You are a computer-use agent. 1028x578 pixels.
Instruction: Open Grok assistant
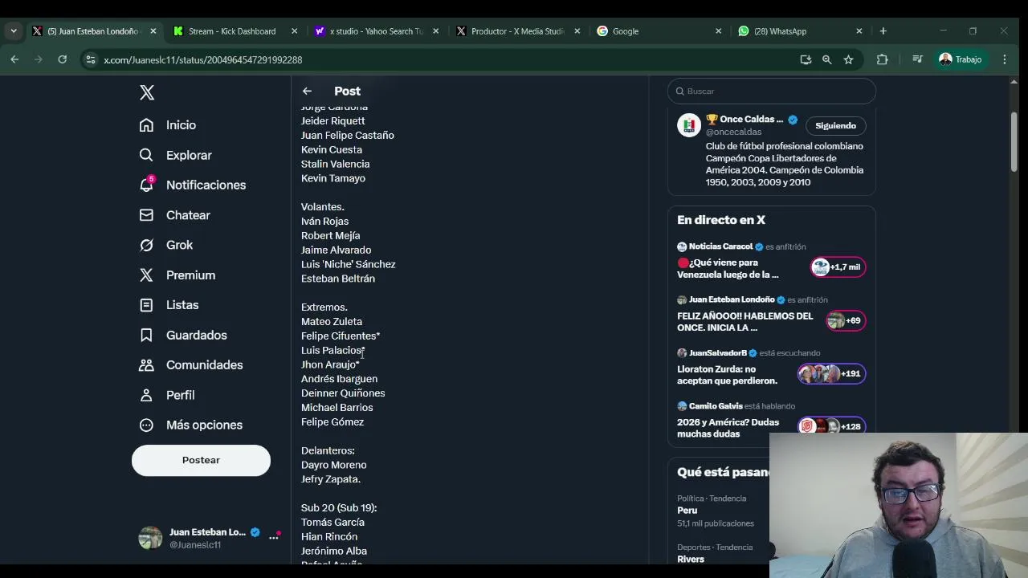coord(166,245)
